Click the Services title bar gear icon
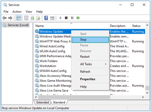This screenshot has height=112, width=151. [5, 5]
